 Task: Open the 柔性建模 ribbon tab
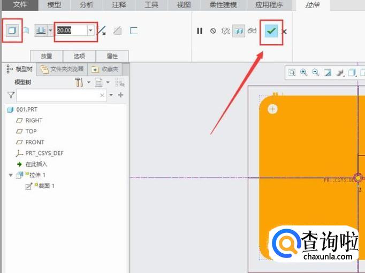point(223,5)
